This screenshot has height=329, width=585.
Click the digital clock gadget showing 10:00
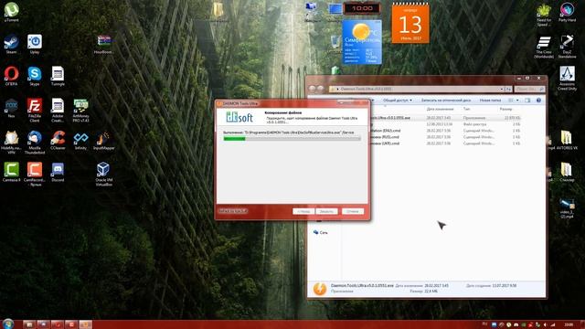tap(362, 8)
